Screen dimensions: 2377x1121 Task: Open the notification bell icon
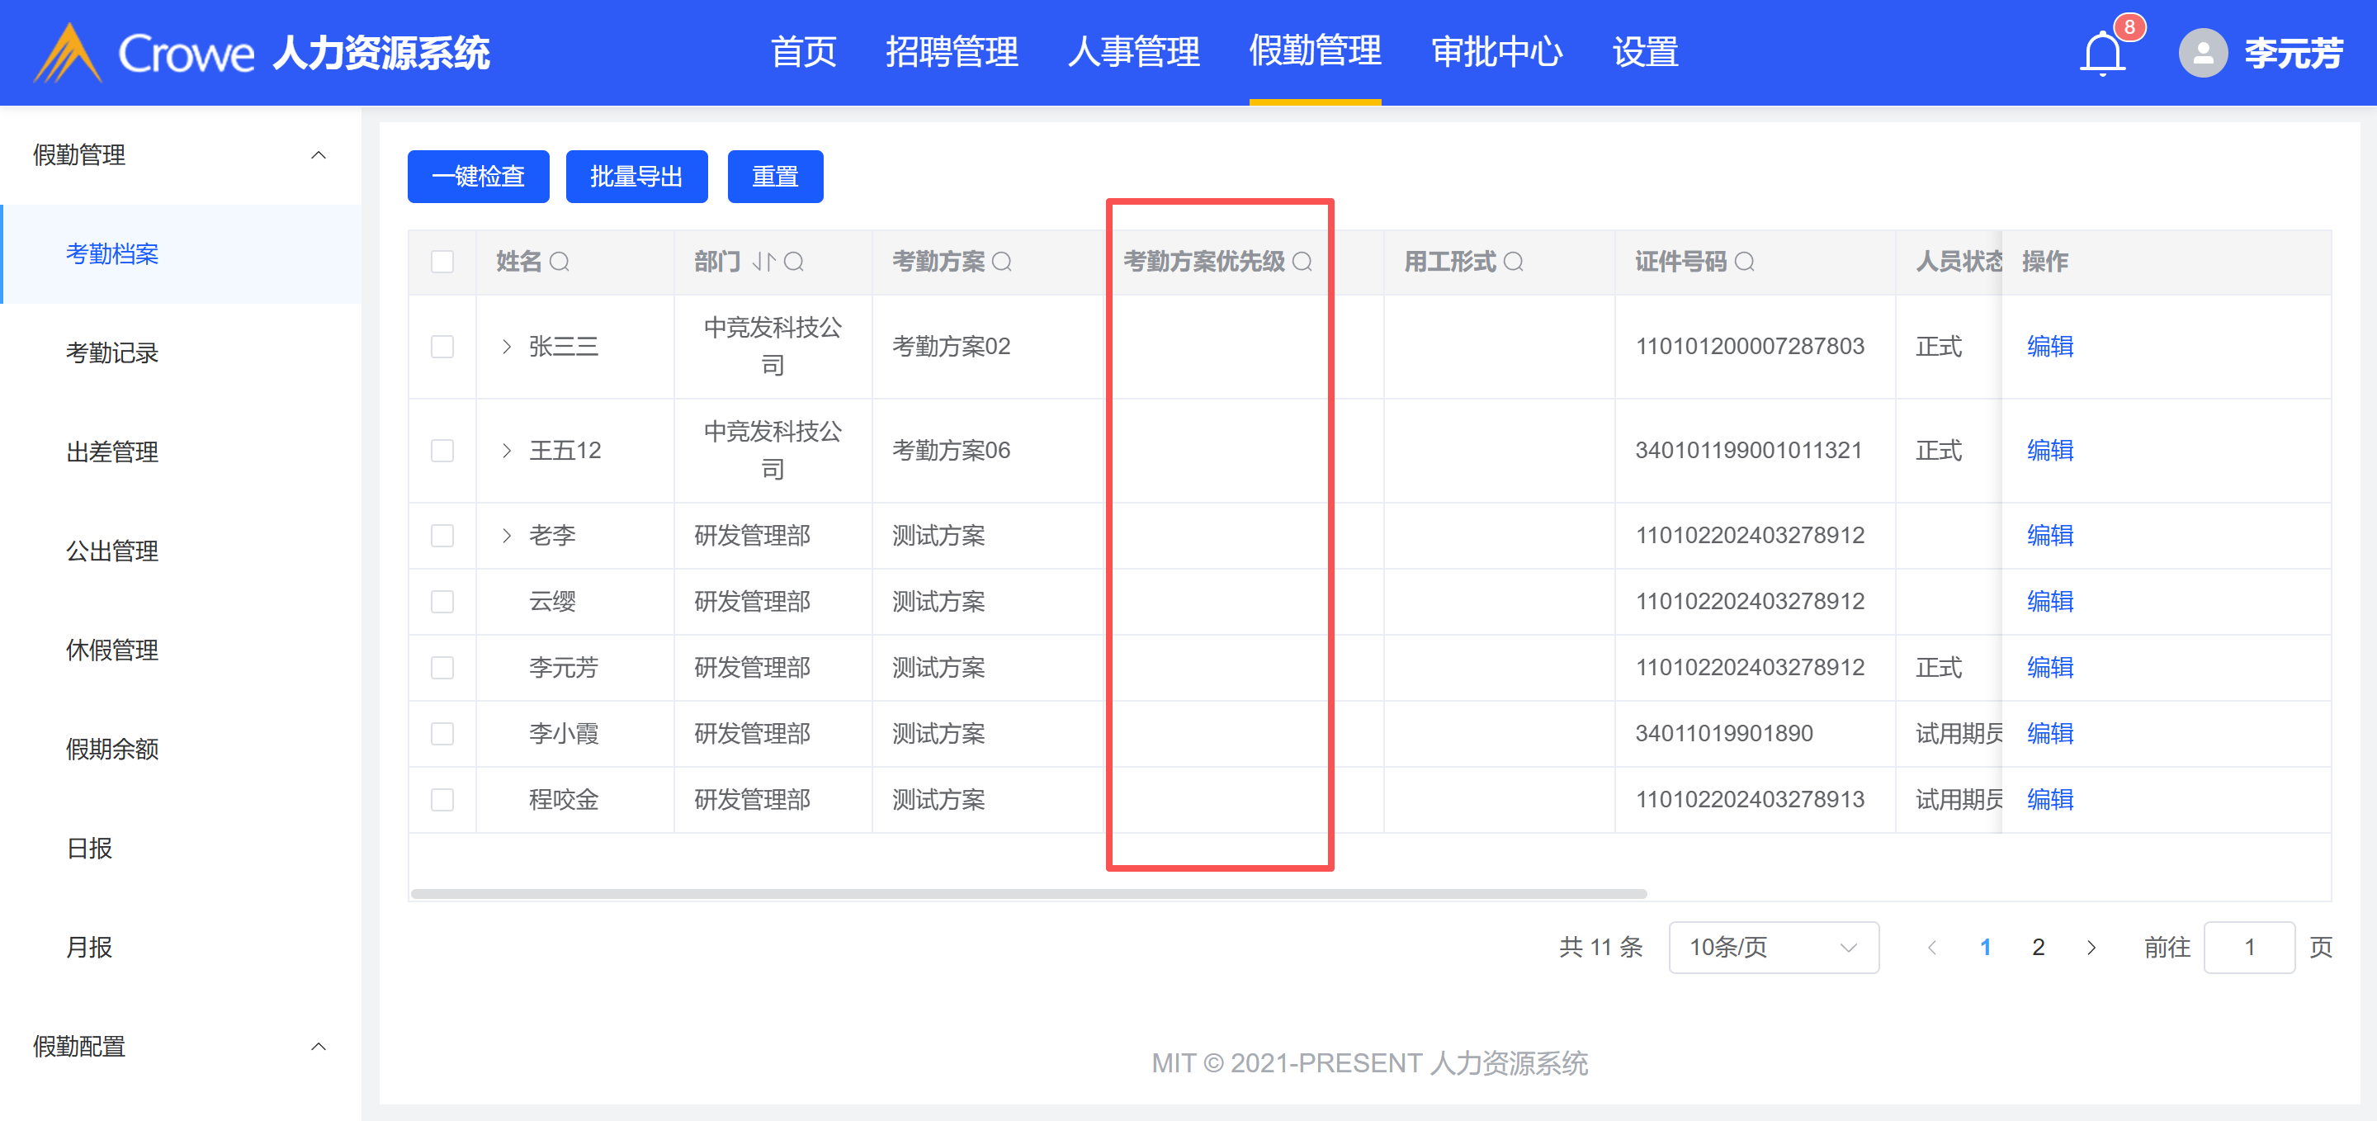[2102, 54]
